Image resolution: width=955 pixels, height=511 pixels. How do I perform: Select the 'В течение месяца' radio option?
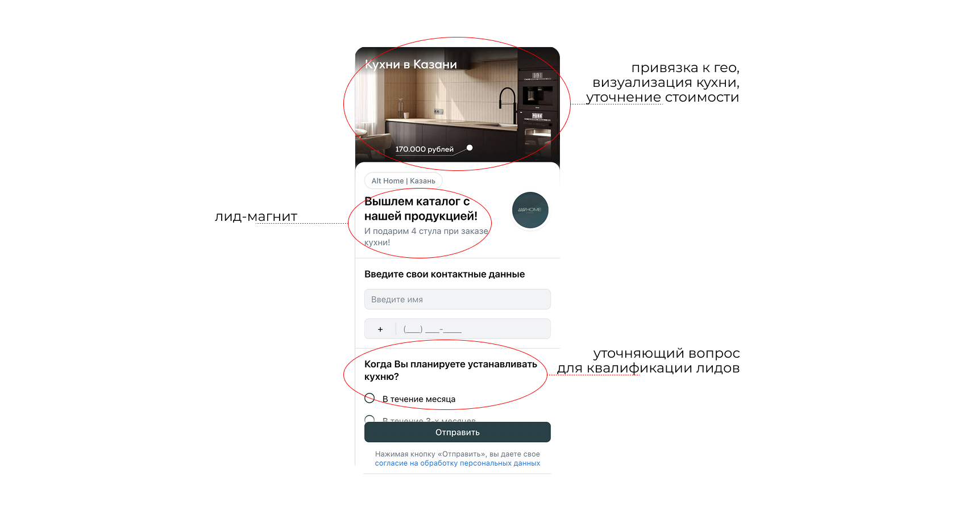point(369,398)
